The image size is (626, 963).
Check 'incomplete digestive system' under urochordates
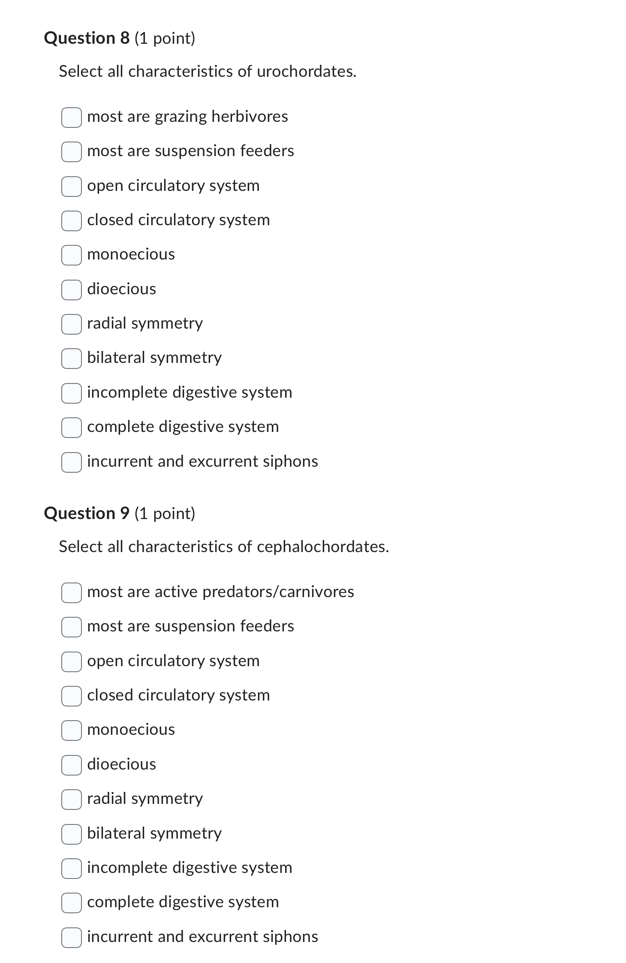pyautogui.click(x=71, y=393)
